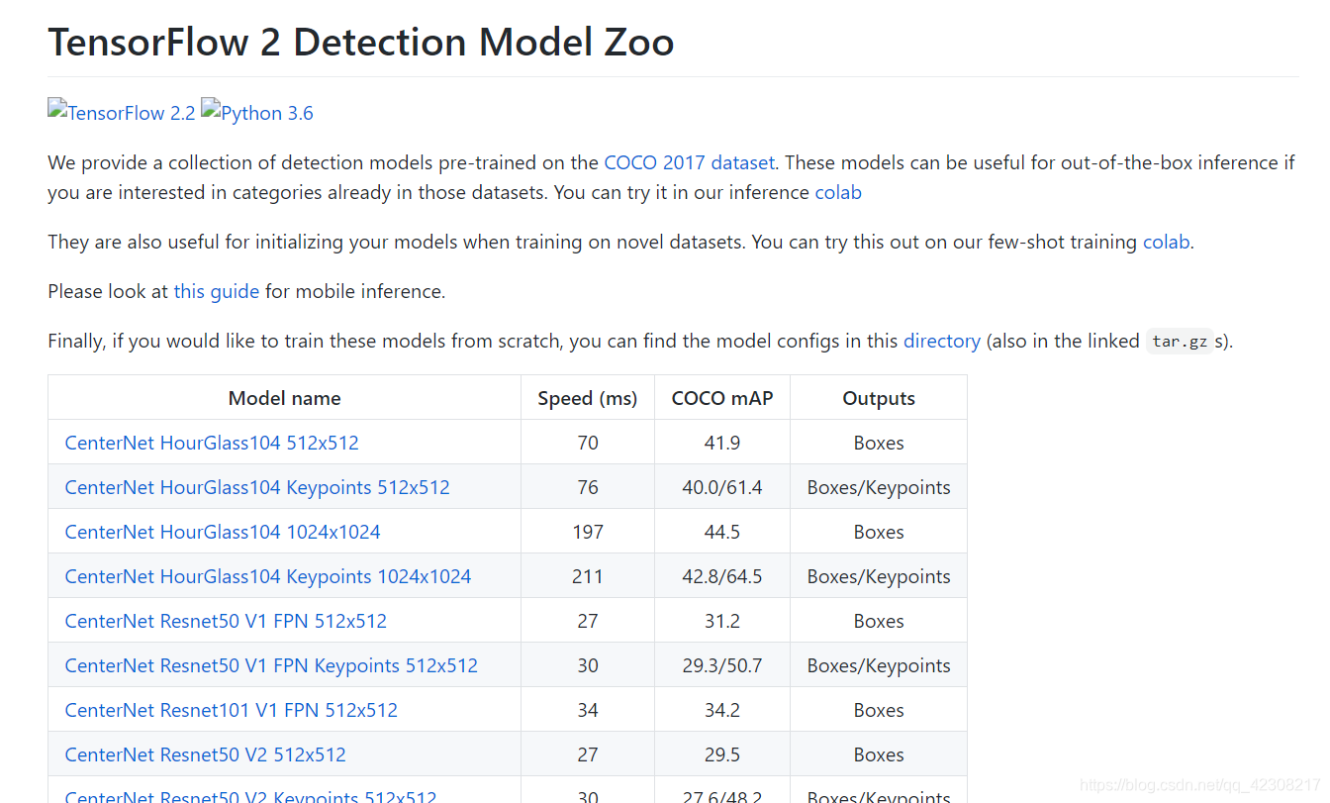Click COCO mAP value 31.2
This screenshot has width=1330, height=803.
(722, 621)
